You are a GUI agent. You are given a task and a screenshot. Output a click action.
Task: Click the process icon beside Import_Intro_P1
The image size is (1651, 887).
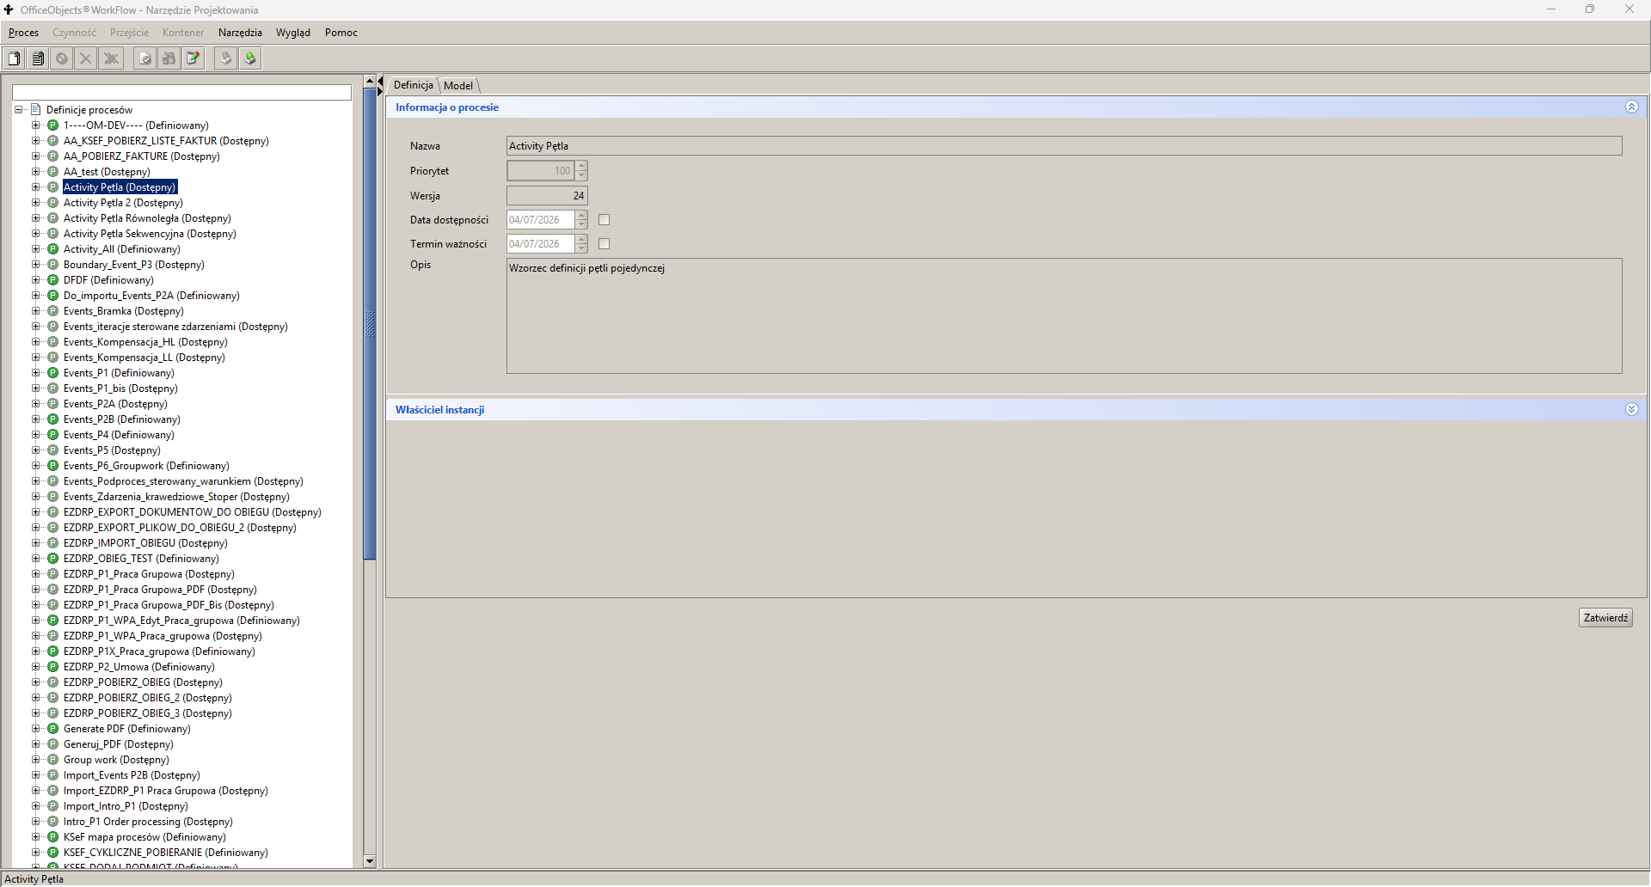52,806
